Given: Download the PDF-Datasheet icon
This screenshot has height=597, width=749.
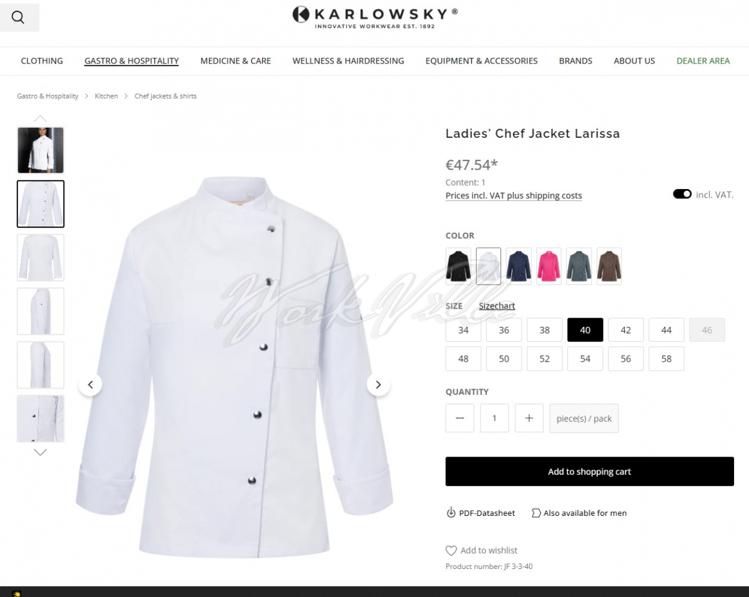Looking at the screenshot, I should pos(451,513).
